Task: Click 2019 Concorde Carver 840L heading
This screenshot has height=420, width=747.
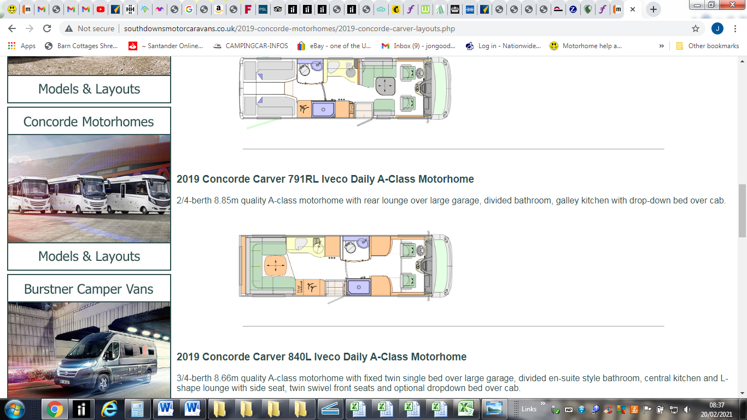Action: (x=322, y=357)
